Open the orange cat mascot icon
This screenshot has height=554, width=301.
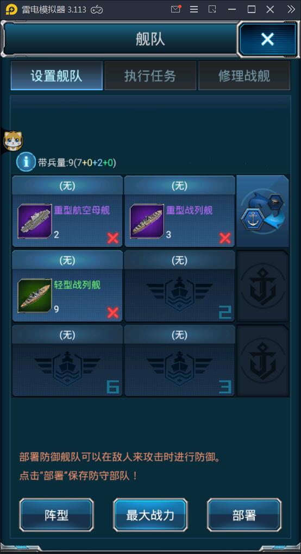[x=12, y=140]
